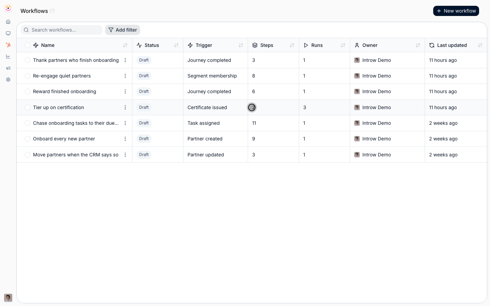Viewport: 490px width, 306px height.
Task: Click the monitor icon in sidebar
Action: (x=8, y=33)
